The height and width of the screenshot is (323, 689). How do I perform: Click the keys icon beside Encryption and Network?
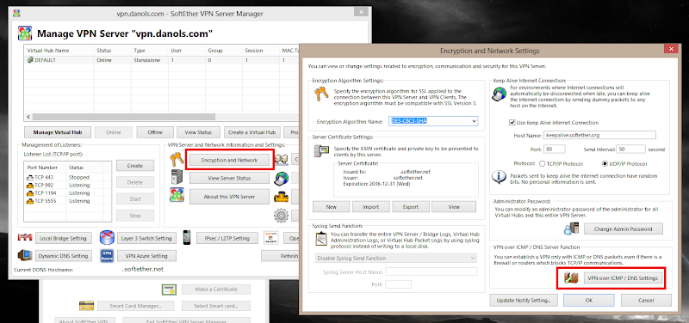[x=177, y=160]
